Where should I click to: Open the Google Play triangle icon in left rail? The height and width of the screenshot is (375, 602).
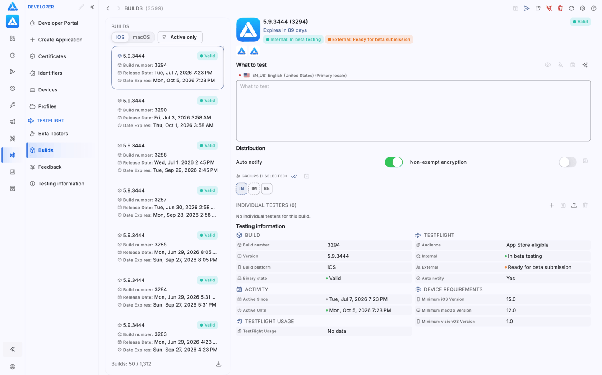[13, 72]
